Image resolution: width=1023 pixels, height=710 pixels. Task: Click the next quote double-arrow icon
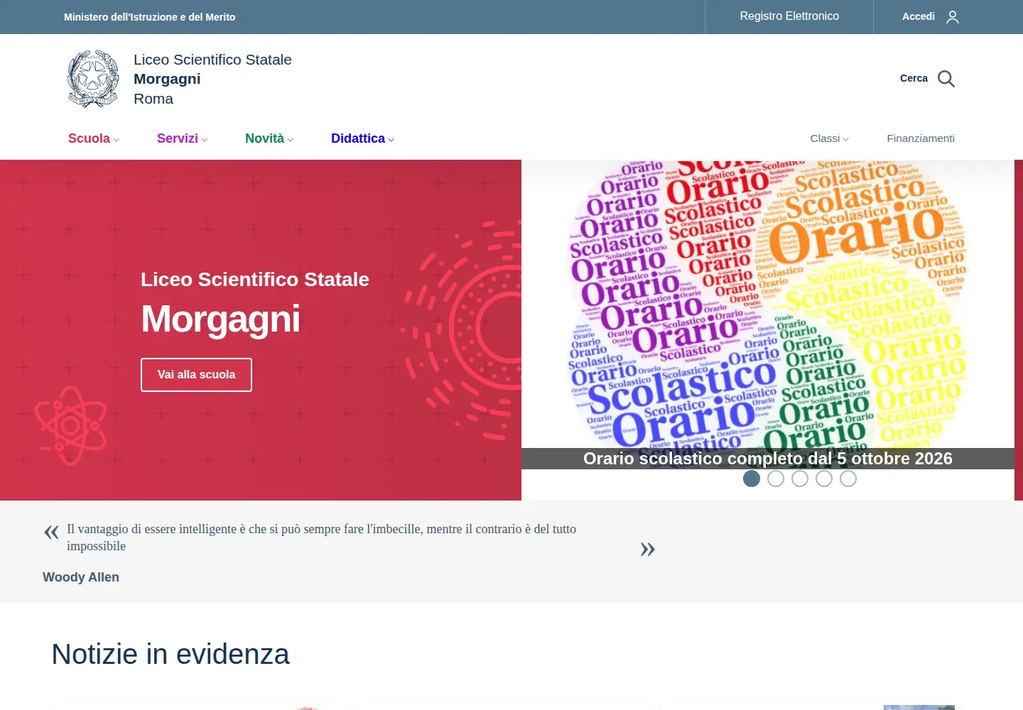tap(647, 549)
